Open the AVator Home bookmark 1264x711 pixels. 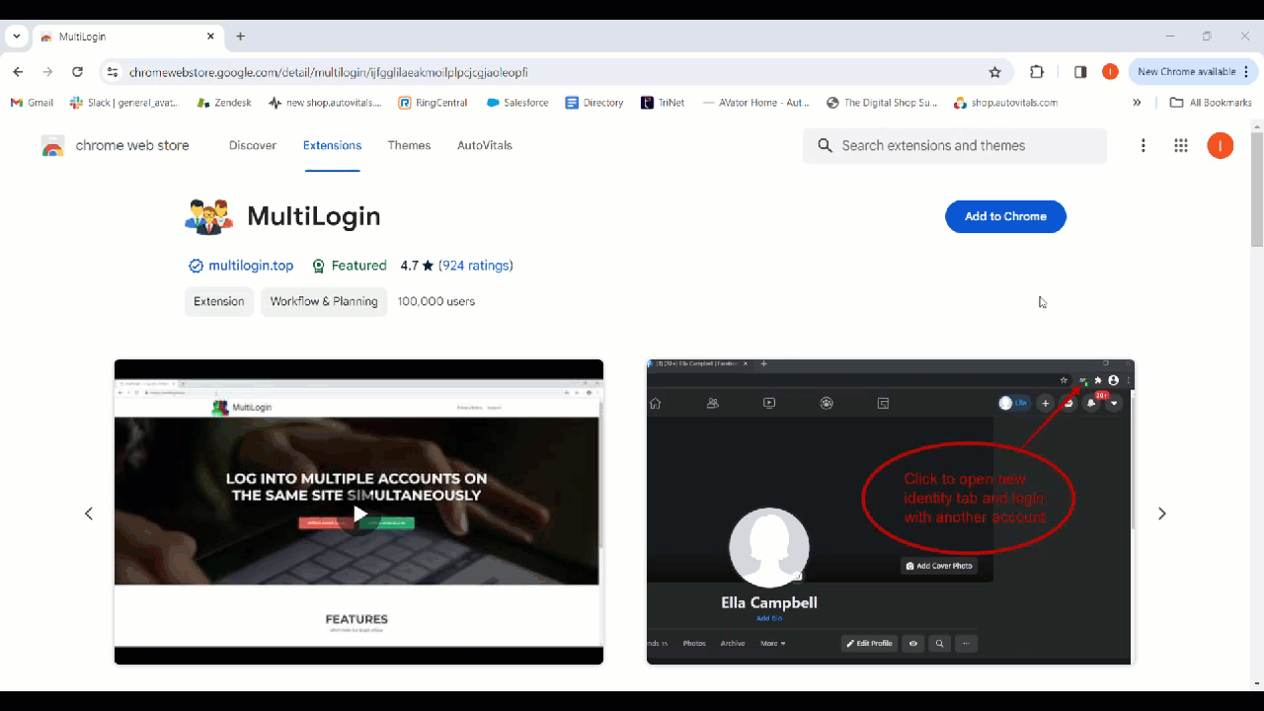(x=755, y=103)
